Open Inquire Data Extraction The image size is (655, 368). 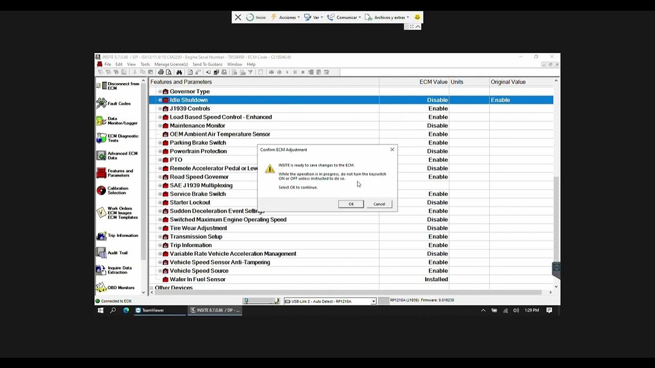pos(114,270)
